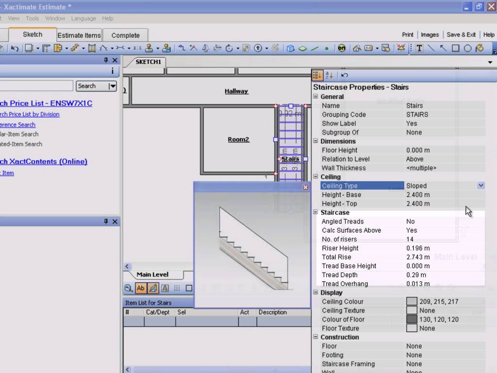This screenshot has height=373, width=497.
Task: Open the Tools menu
Action: 32,18
